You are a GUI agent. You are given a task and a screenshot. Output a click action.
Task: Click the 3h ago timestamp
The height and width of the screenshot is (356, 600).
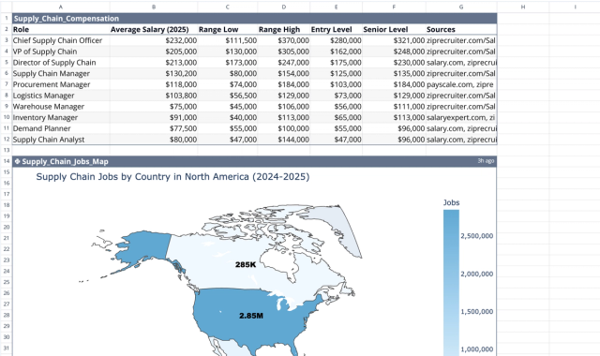486,161
